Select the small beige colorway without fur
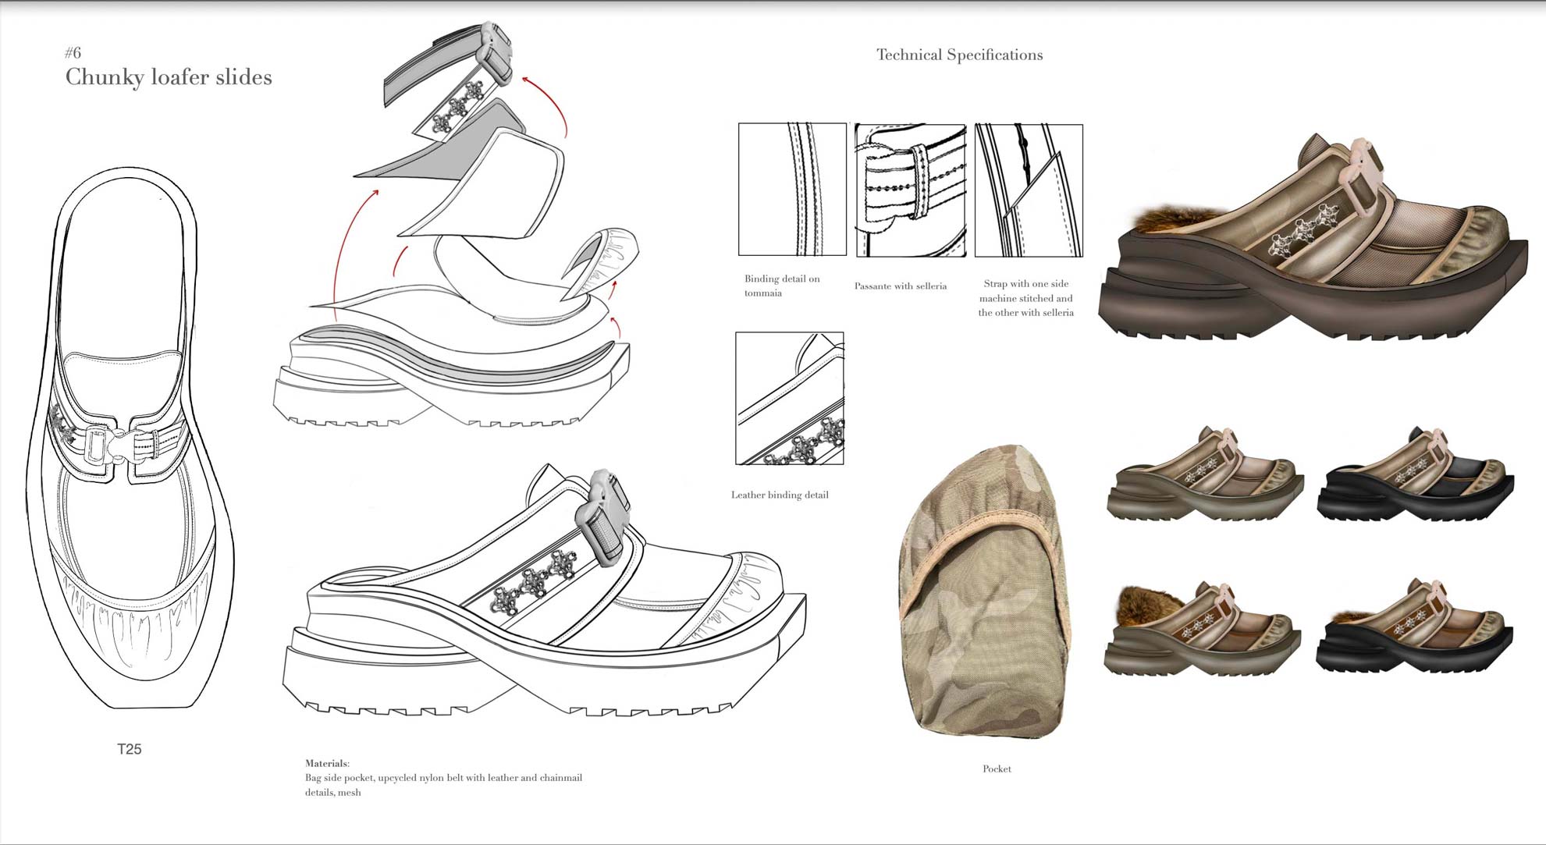The image size is (1546, 845). point(1205,474)
